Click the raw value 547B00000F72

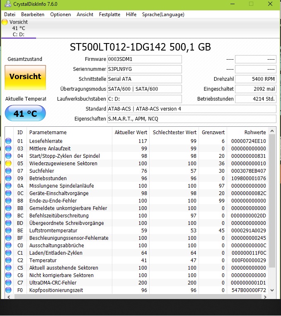click(x=249, y=290)
